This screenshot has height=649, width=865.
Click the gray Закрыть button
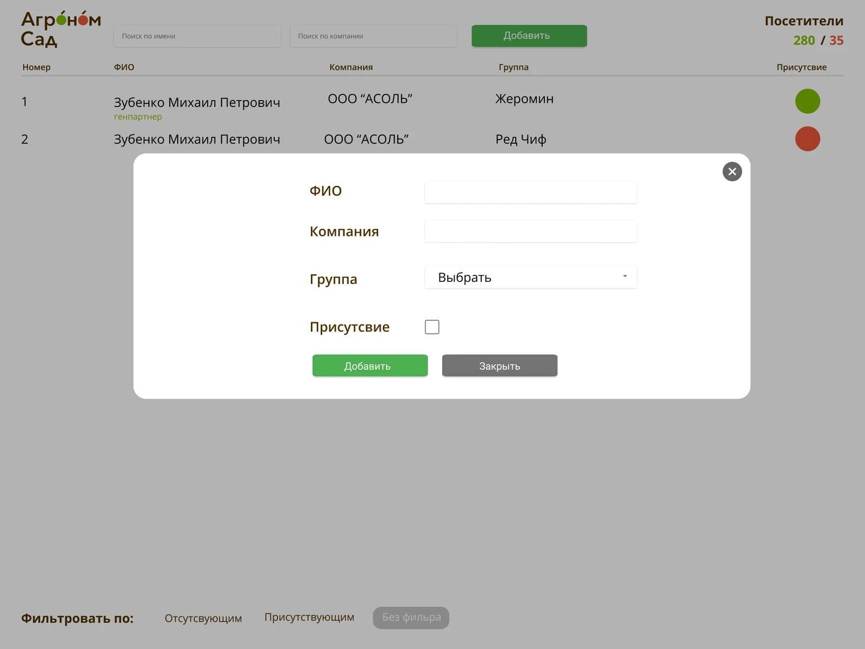tap(500, 366)
